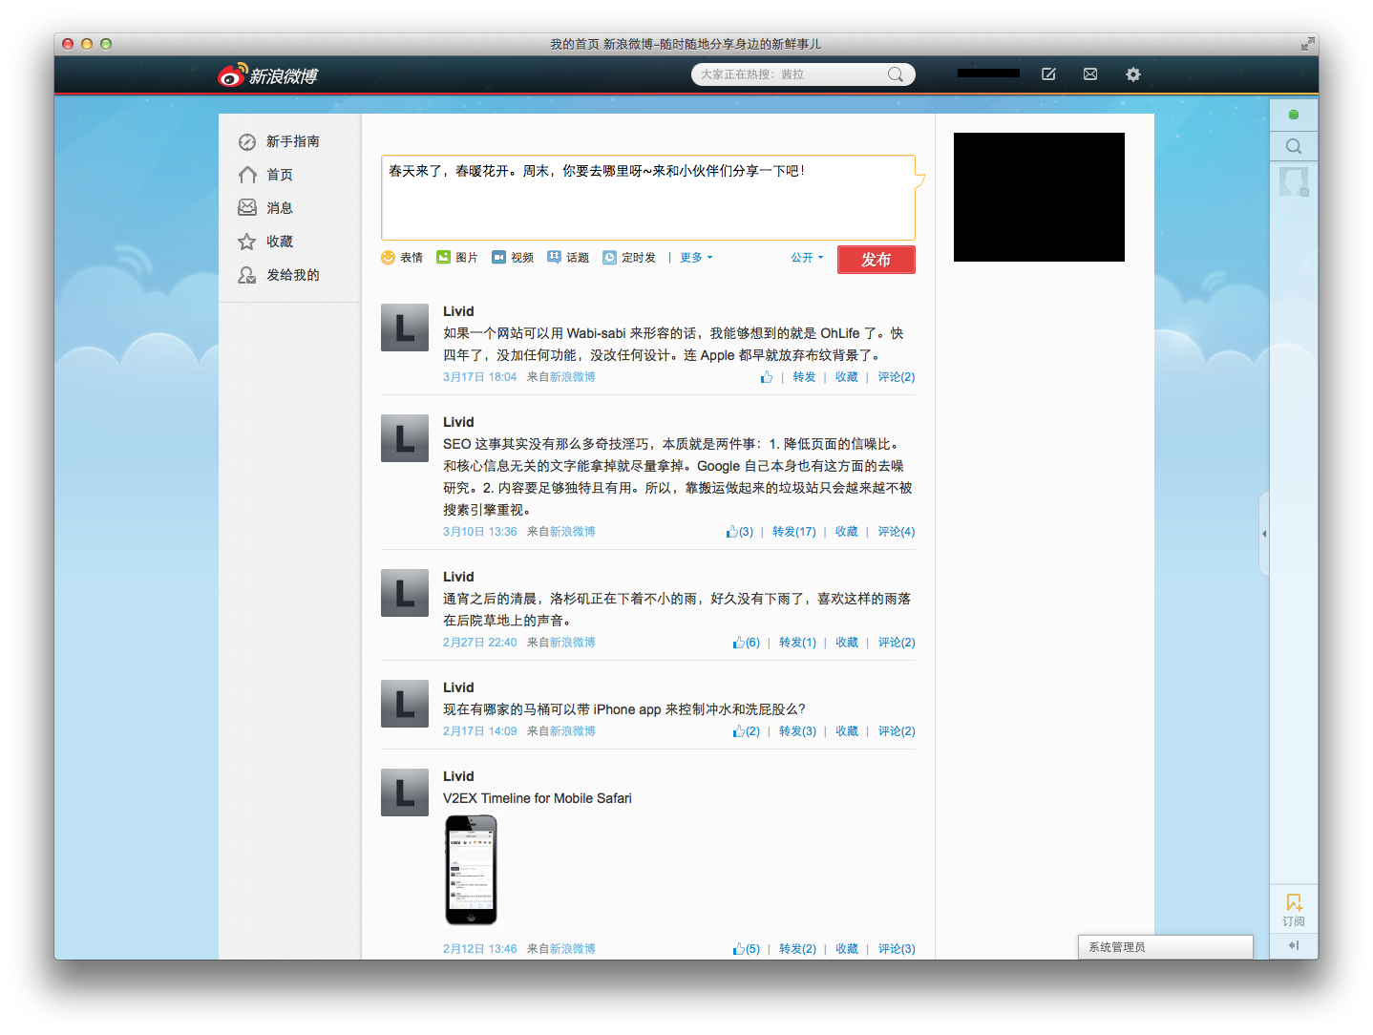Attach a video with 视频
The height and width of the screenshot is (1035, 1373).
pyautogui.click(x=513, y=258)
